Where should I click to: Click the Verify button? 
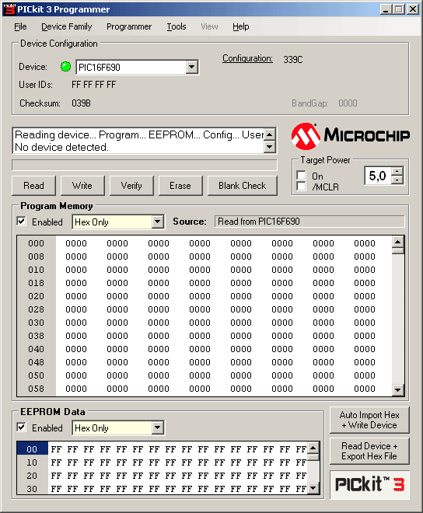tap(131, 186)
